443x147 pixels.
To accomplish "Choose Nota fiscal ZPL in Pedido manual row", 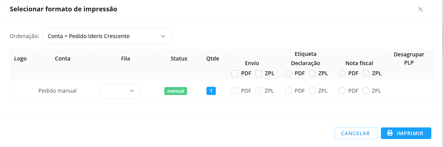I will (366, 91).
